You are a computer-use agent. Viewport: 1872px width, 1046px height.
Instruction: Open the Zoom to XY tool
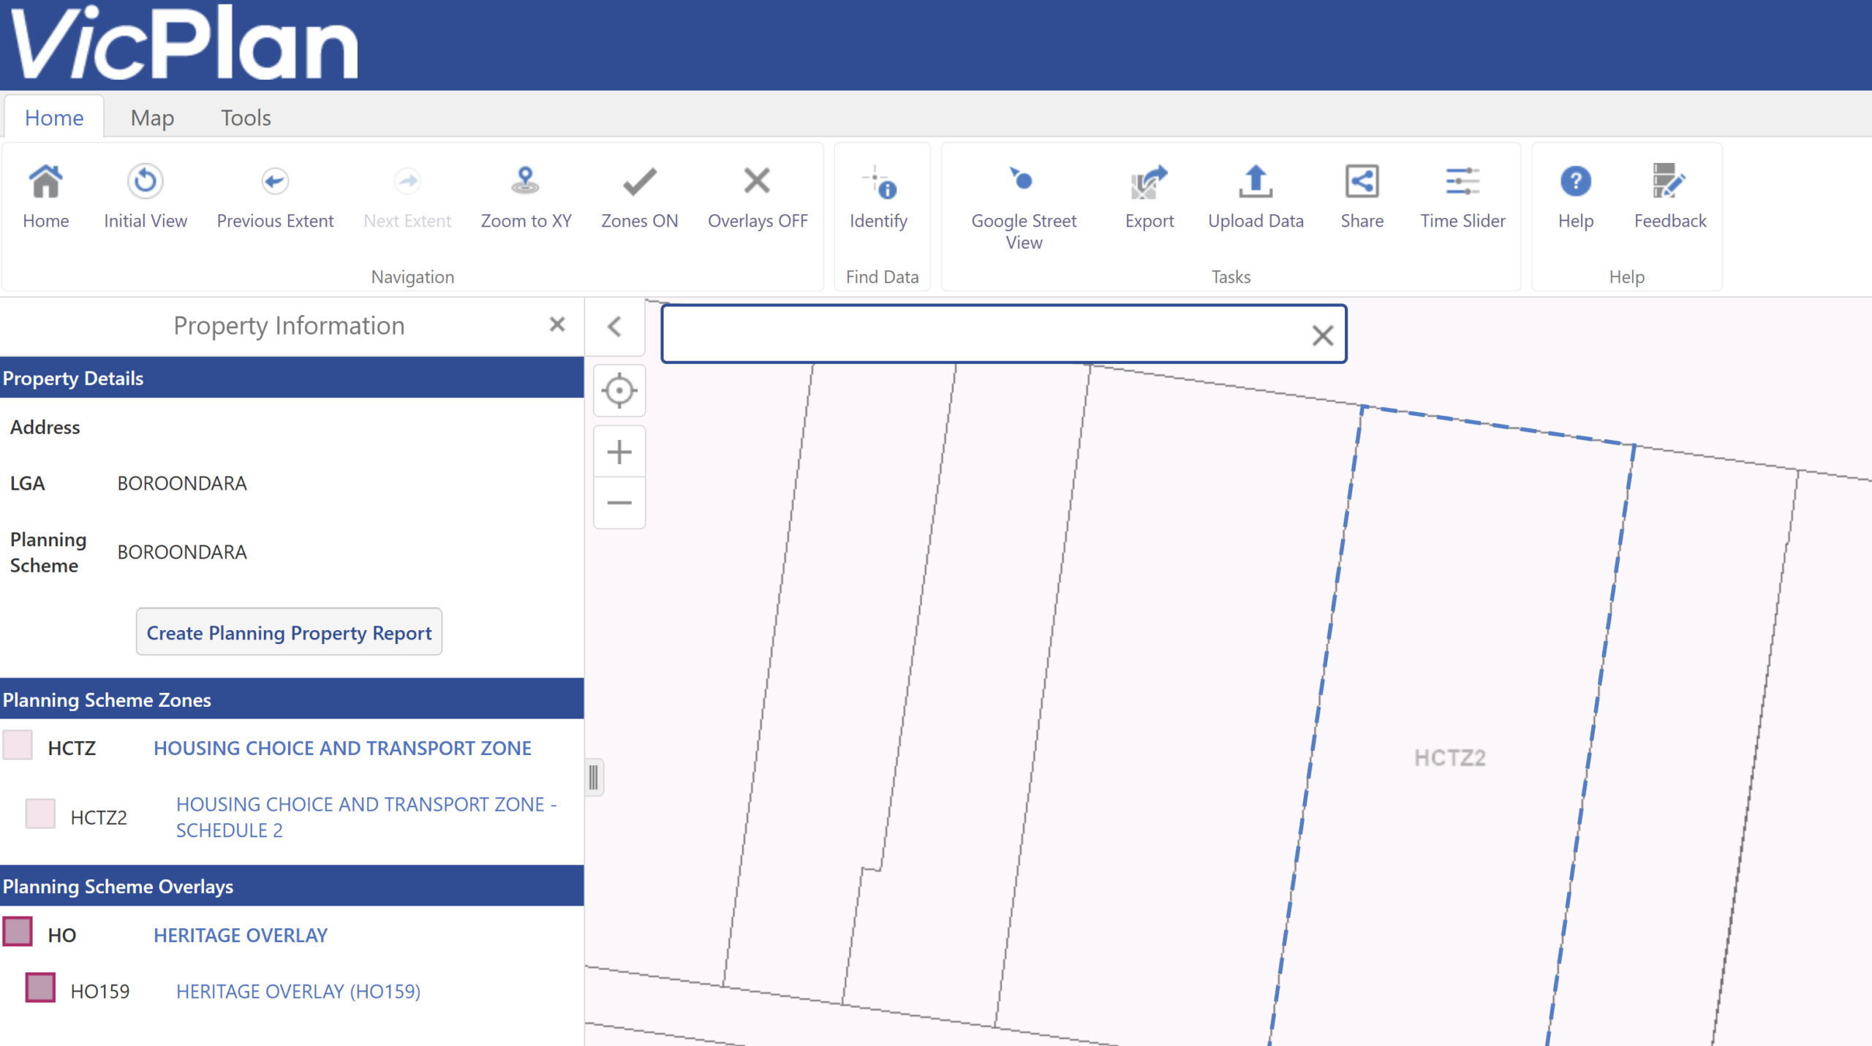point(526,181)
